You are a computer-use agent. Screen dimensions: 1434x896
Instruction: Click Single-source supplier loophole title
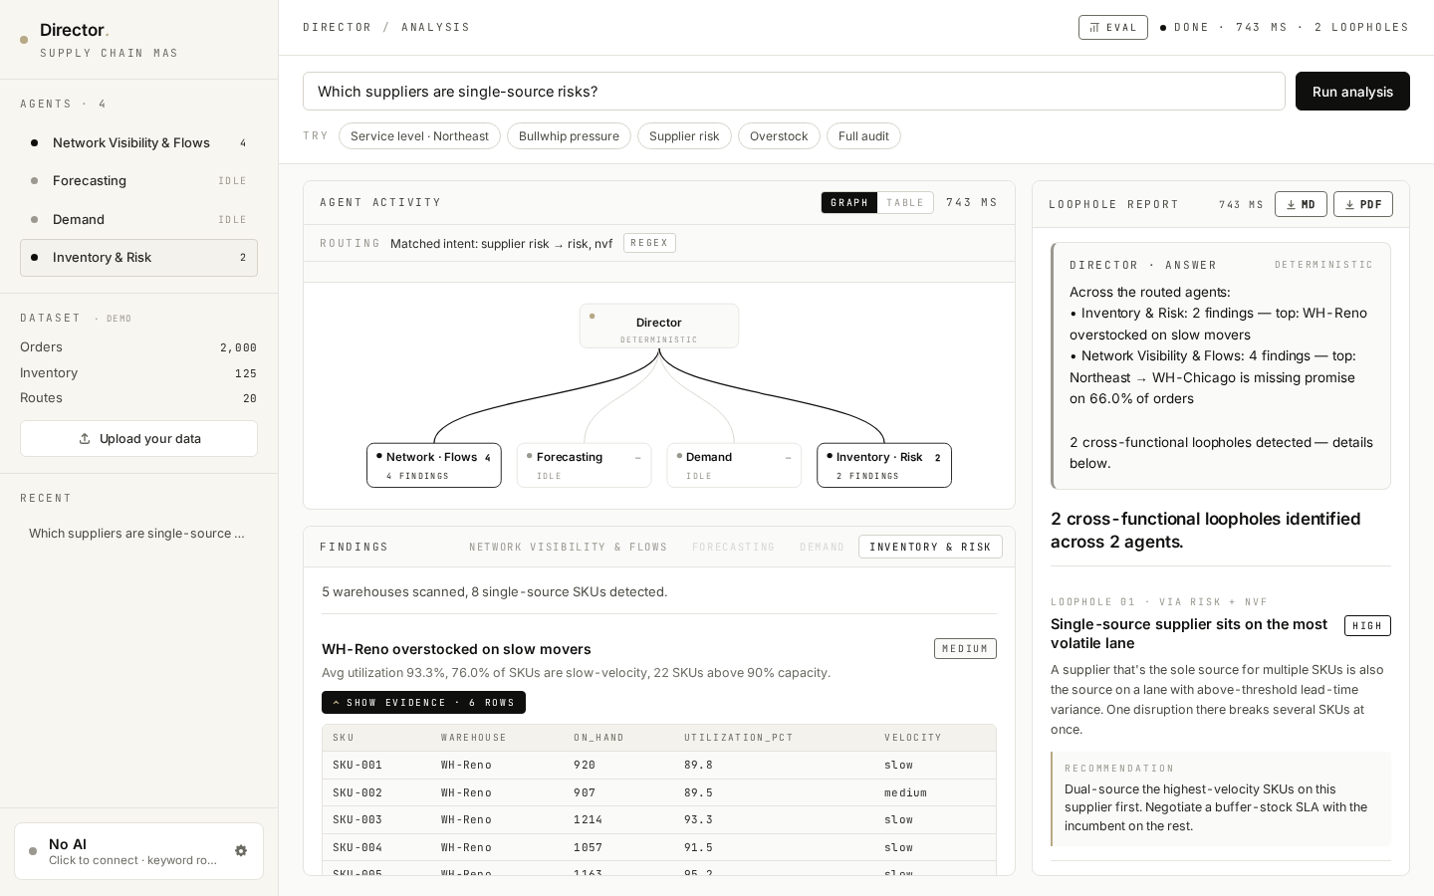click(1189, 634)
